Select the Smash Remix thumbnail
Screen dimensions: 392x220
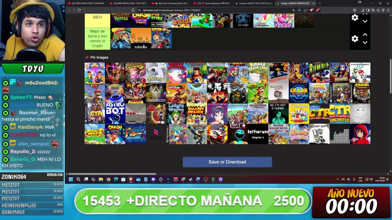[x=197, y=114]
